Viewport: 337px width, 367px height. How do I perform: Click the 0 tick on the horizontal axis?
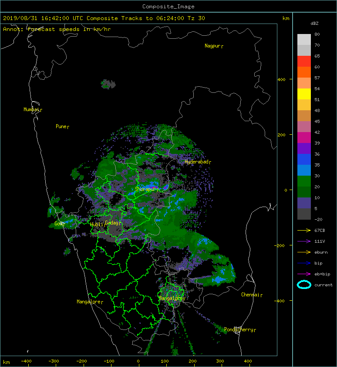(138, 361)
